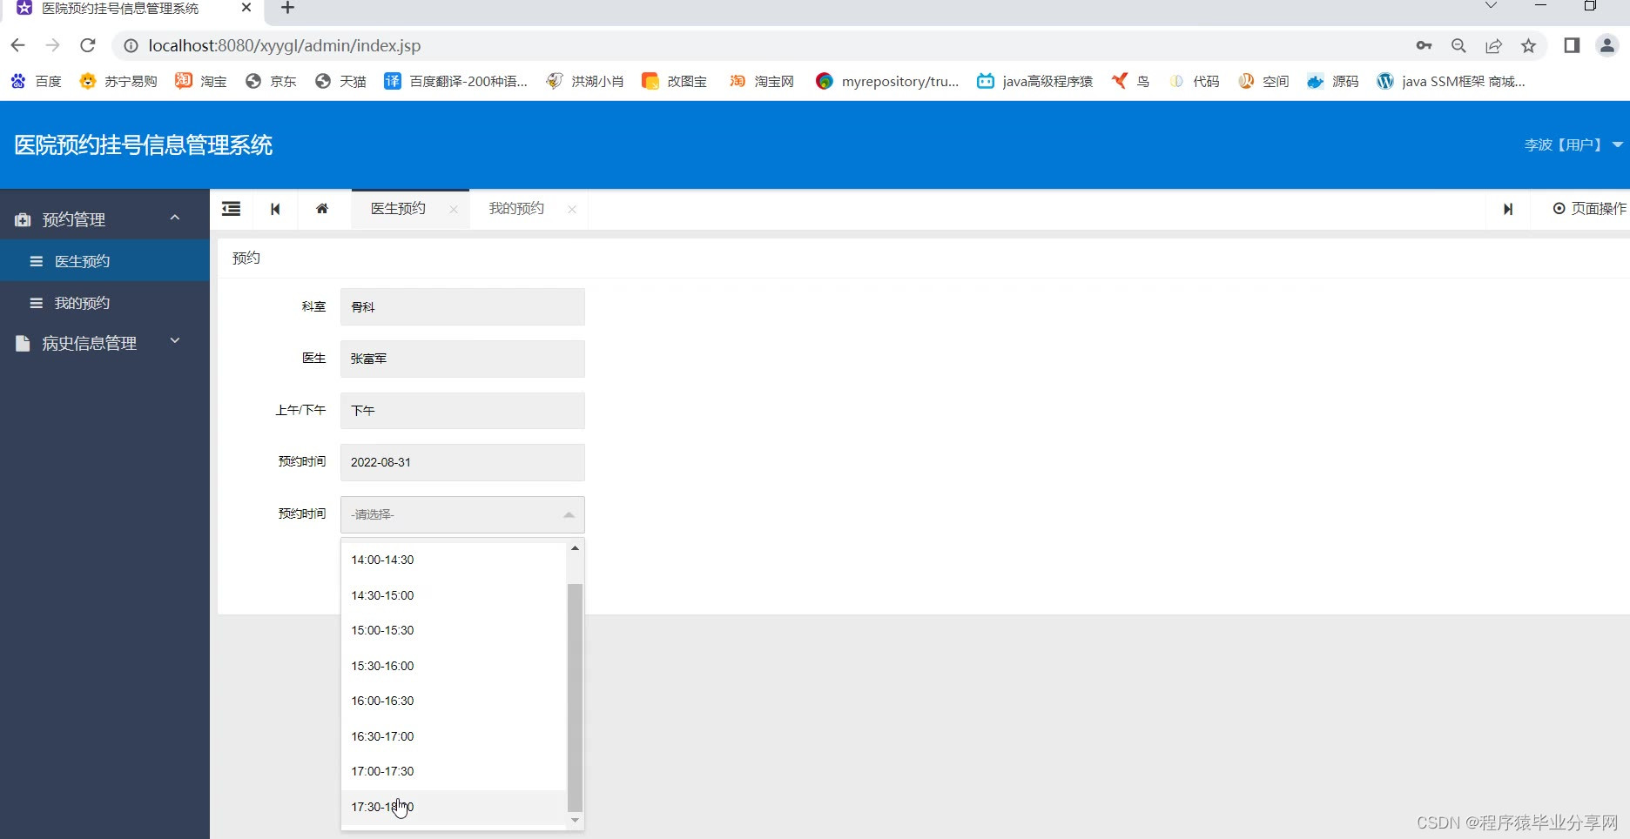Select time slot 17:30-18:00

point(454,807)
